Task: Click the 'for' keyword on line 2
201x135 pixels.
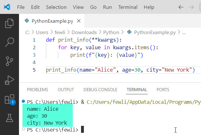Action: click(x=63, y=47)
